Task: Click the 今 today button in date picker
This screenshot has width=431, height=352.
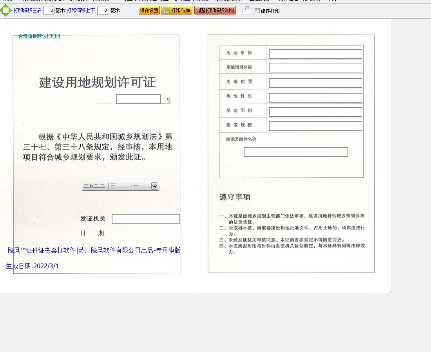Action: (155, 186)
